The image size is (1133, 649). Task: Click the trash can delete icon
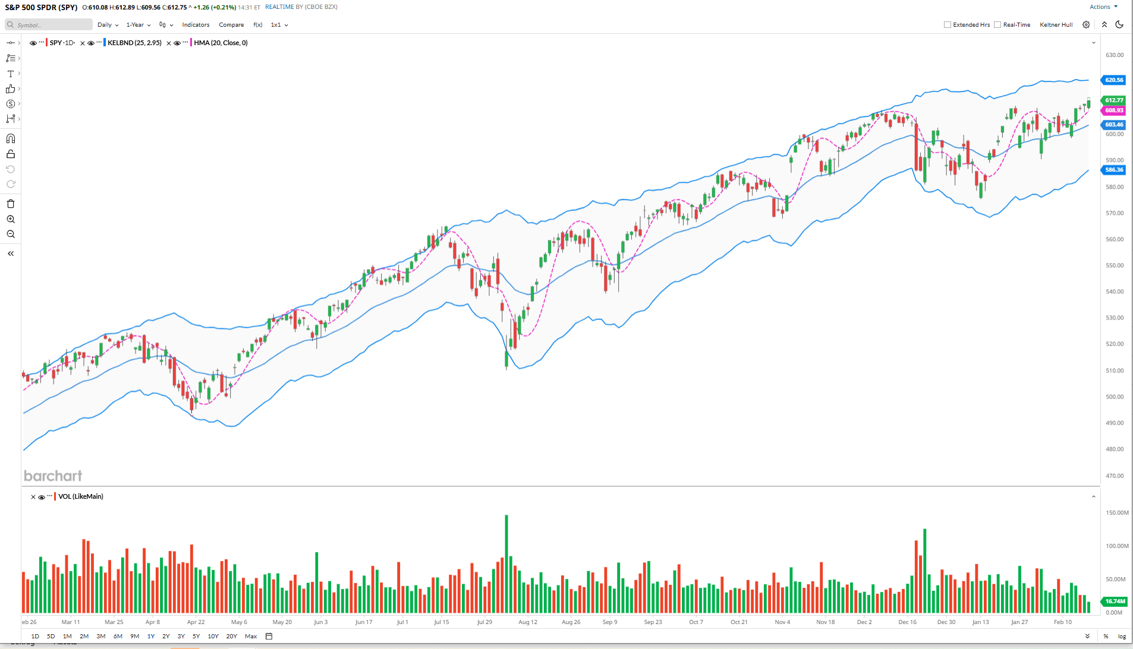[x=11, y=204]
